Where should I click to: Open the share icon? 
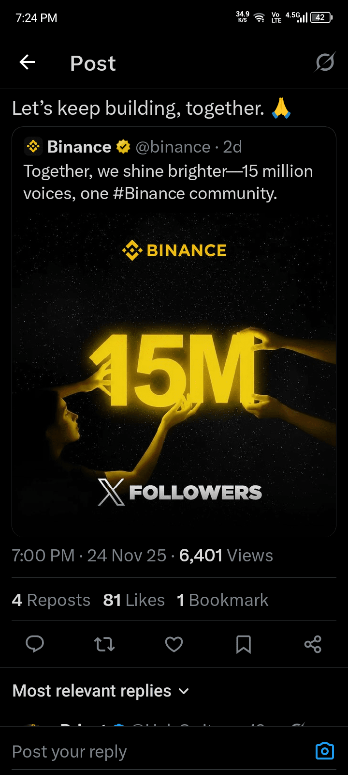coord(313,644)
